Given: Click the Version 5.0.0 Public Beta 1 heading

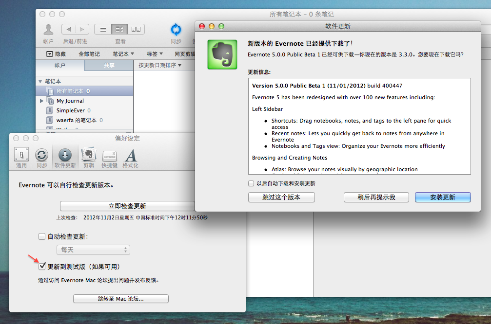Looking at the screenshot, I should tap(327, 86).
